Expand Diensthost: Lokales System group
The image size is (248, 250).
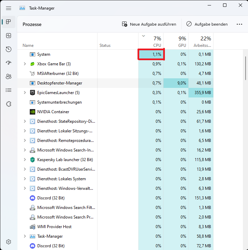pos(25,179)
